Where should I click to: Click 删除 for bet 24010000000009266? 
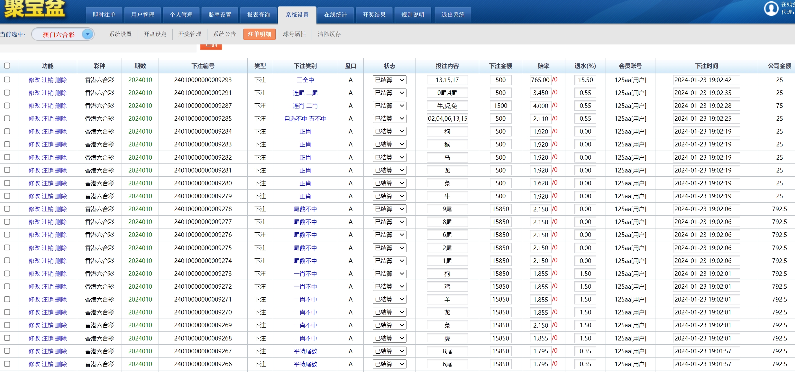[x=61, y=364]
